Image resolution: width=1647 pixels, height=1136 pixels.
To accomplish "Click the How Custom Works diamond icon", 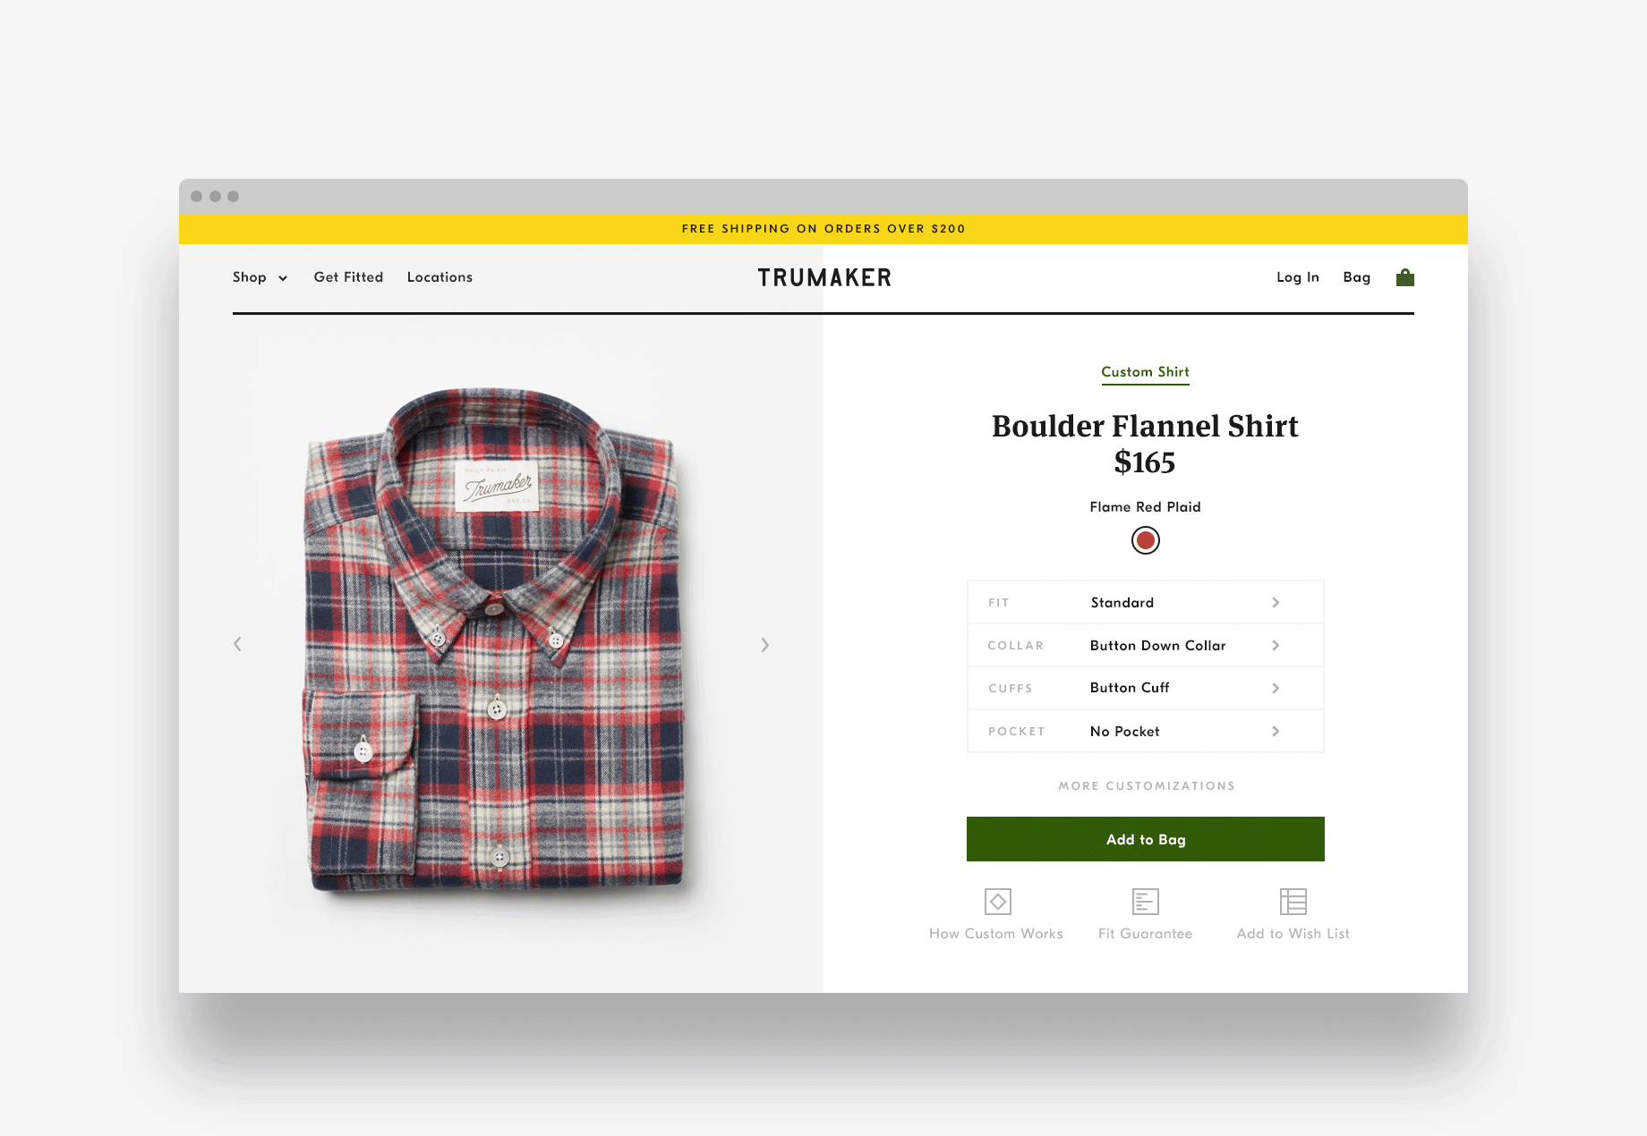I will 997,901.
